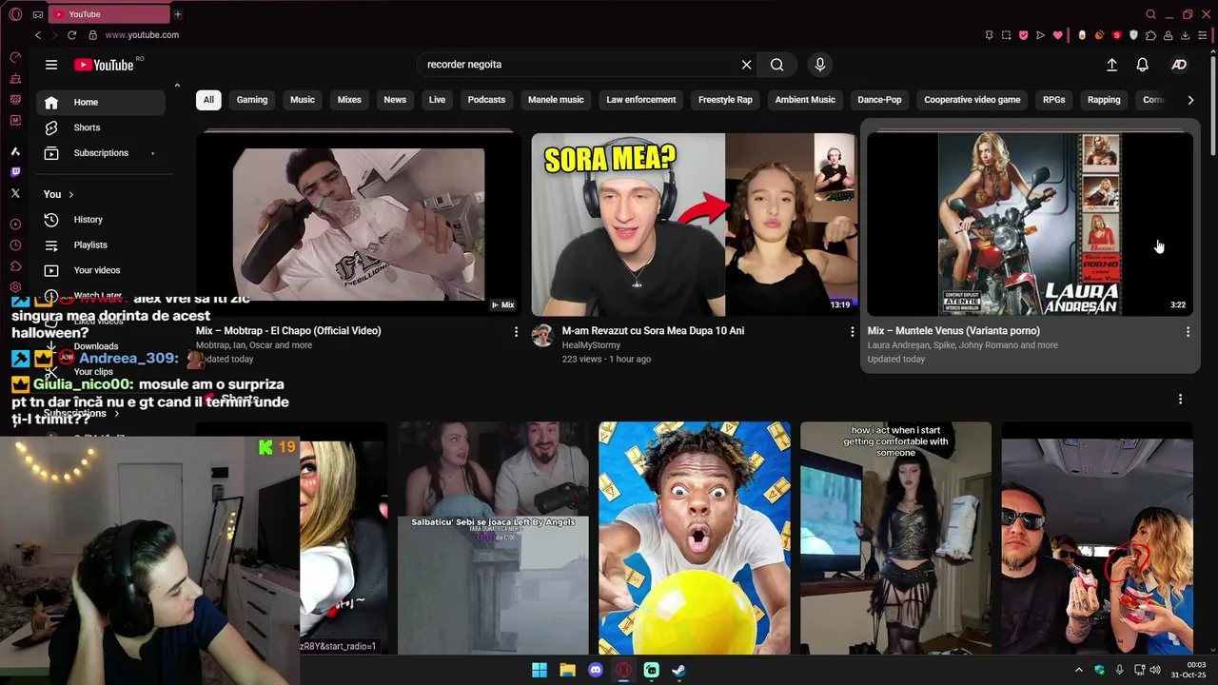Image resolution: width=1218 pixels, height=685 pixels.
Task: Open the browser downloads icon
Action: point(1185,35)
